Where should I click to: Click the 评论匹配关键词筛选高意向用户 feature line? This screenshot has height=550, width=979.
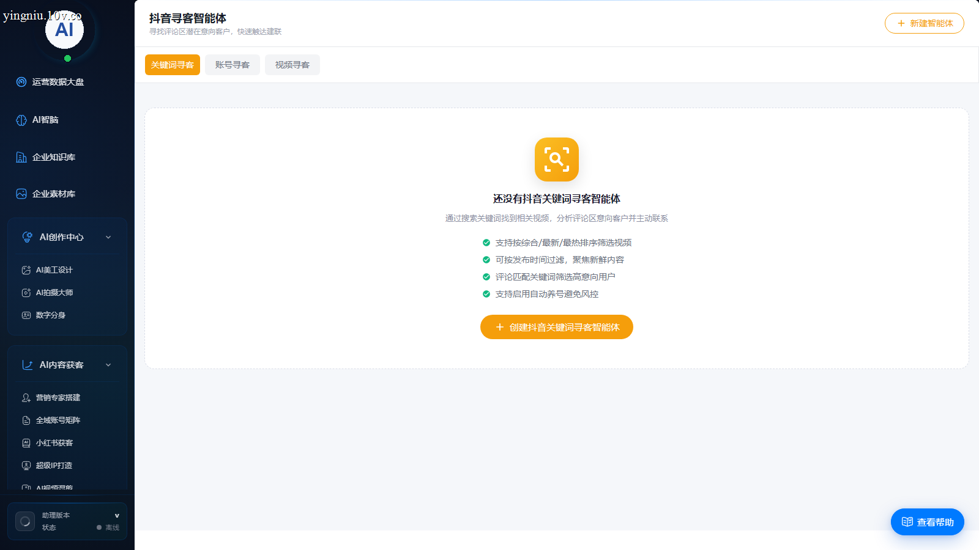(x=549, y=277)
